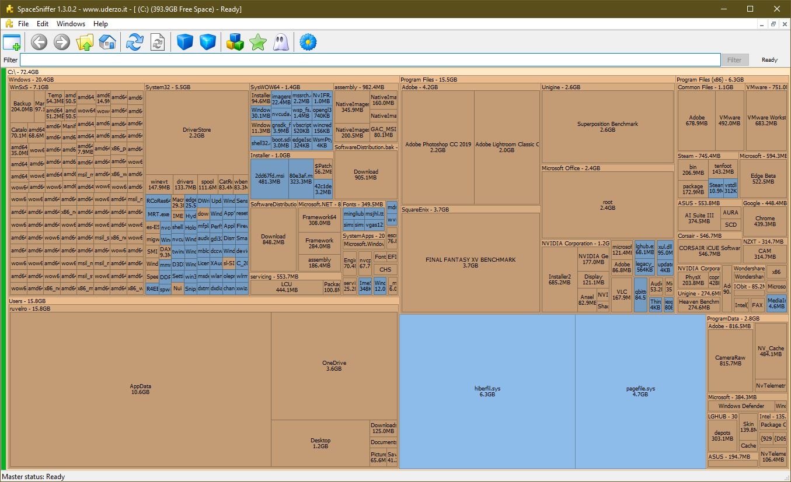Click inside the Filter text field
The width and height of the screenshot is (791, 482).
click(370, 60)
